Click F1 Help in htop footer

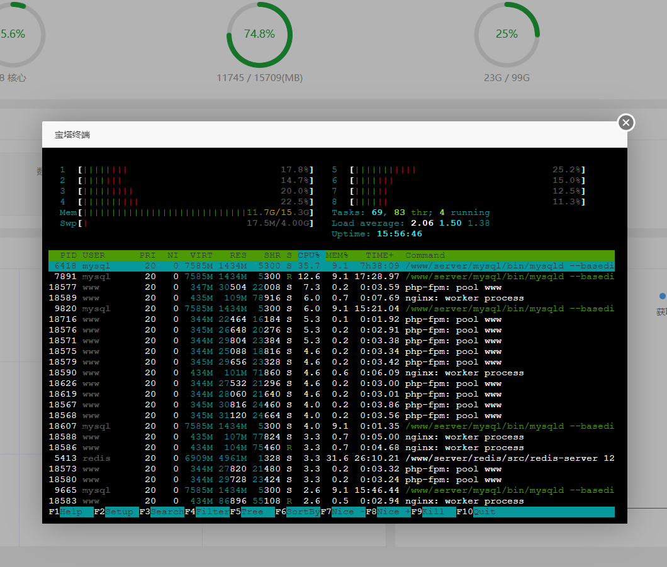click(71, 512)
